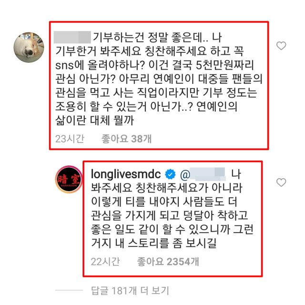
Task: Click the line "거지 내 스토리를 좀 보시길"
Action: tap(153, 243)
